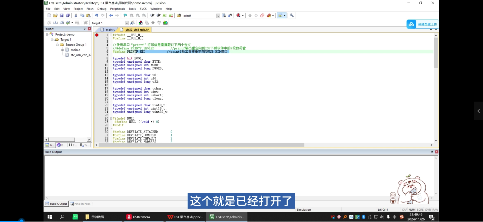Open the printf search combo box dropdown
This screenshot has height=222, width=483.
[218, 16]
